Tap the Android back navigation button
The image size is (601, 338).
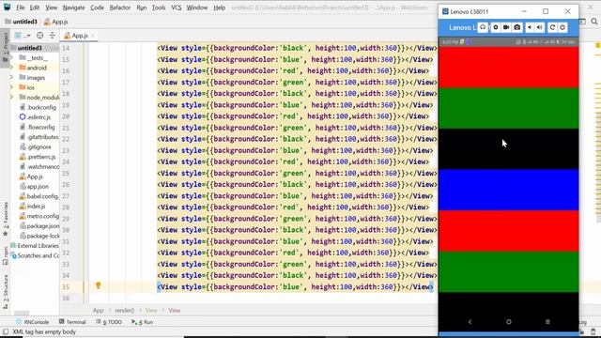tap(470, 322)
